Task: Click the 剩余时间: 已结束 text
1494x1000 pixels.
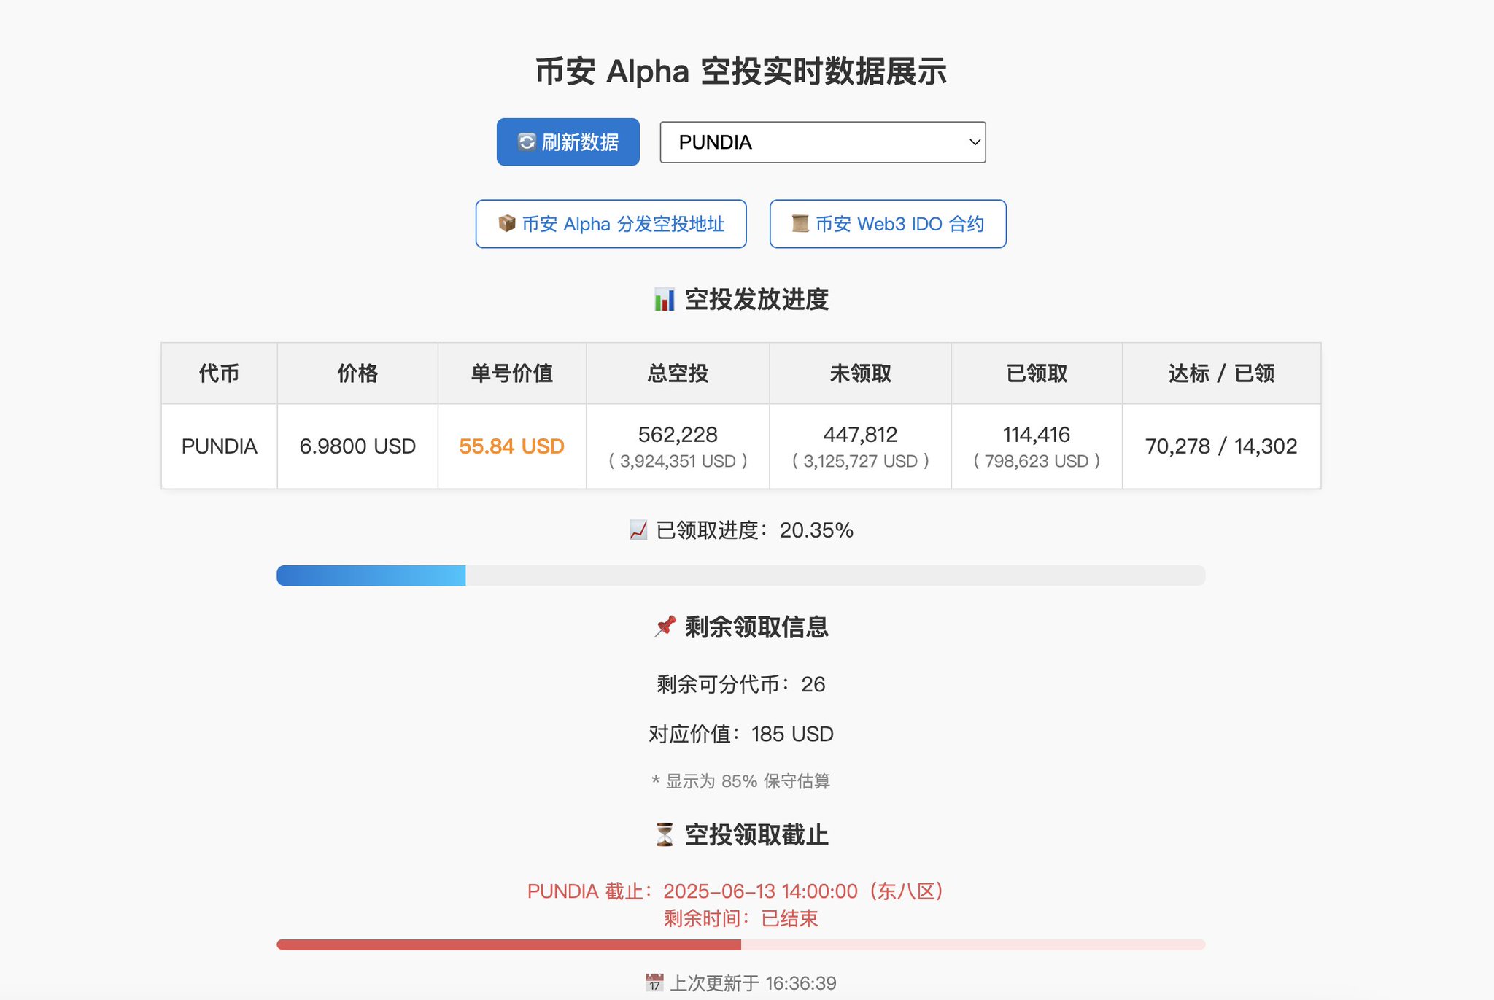Action: pyautogui.click(x=740, y=918)
